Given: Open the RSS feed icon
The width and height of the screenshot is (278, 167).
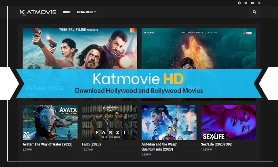Looking at the screenshot, I should 259,3.
